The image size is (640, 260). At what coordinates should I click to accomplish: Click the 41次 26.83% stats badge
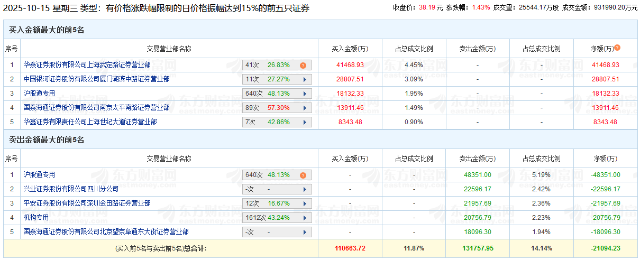point(270,66)
